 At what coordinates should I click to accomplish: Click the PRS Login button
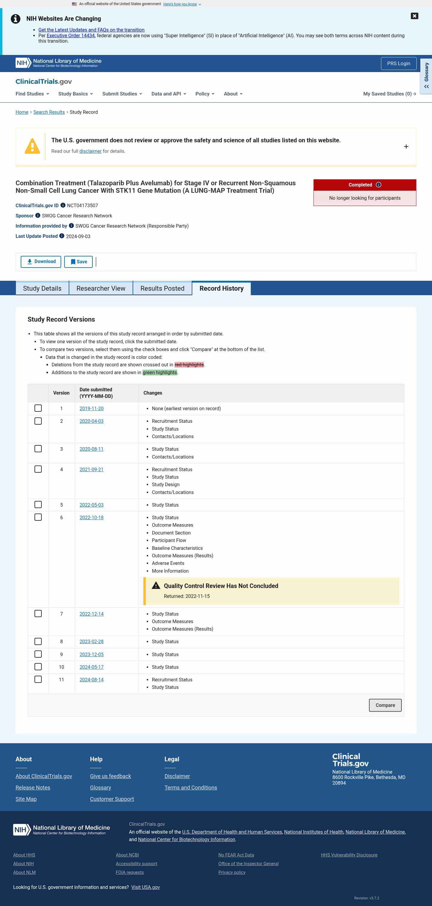click(x=399, y=64)
